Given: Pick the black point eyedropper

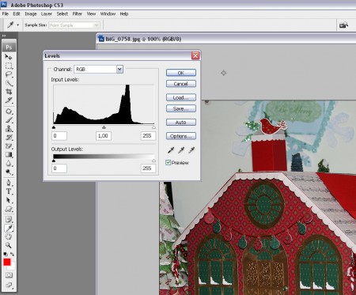Looking at the screenshot, I should pyautogui.click(x=171, y=150).
